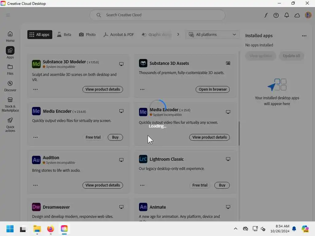This screenshot has width=315, height=236.
Task: Click desktop platform icon on Lightroom Classic card
Action: [228, 159]
